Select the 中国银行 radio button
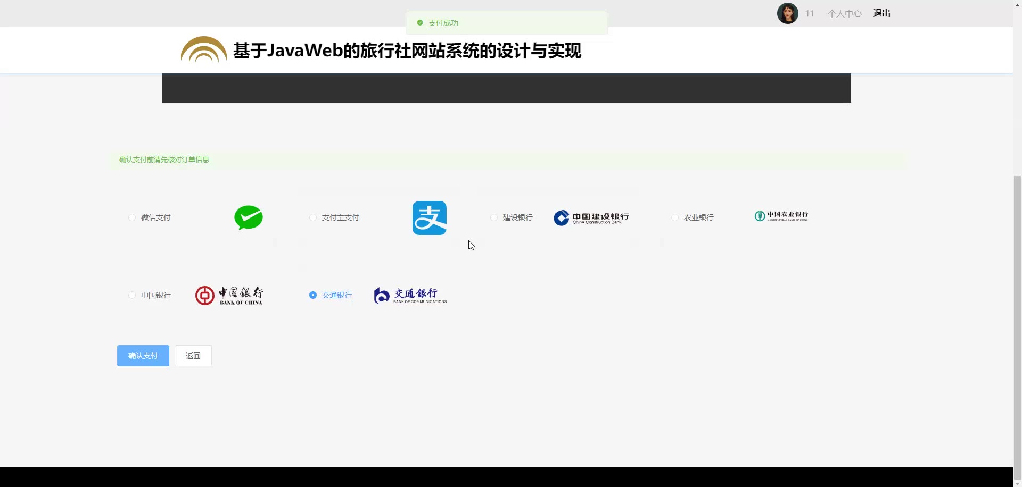This screenshot has height=487, width=1022. pyautogui.click(x=132, y=295)
